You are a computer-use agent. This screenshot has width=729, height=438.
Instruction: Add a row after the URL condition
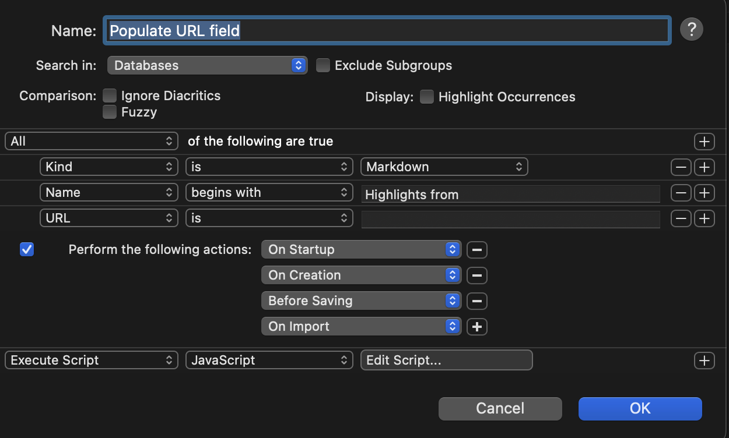(704, 218)
